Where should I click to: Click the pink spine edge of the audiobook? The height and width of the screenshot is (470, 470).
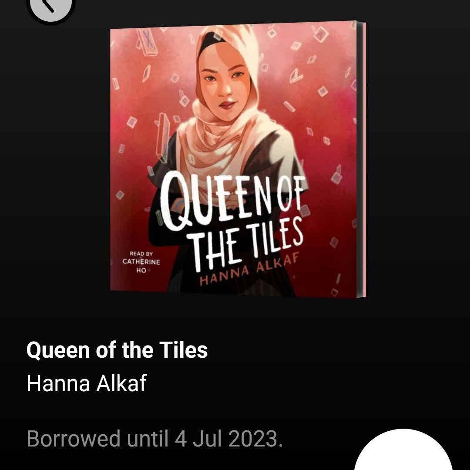[x=362, y=159]
